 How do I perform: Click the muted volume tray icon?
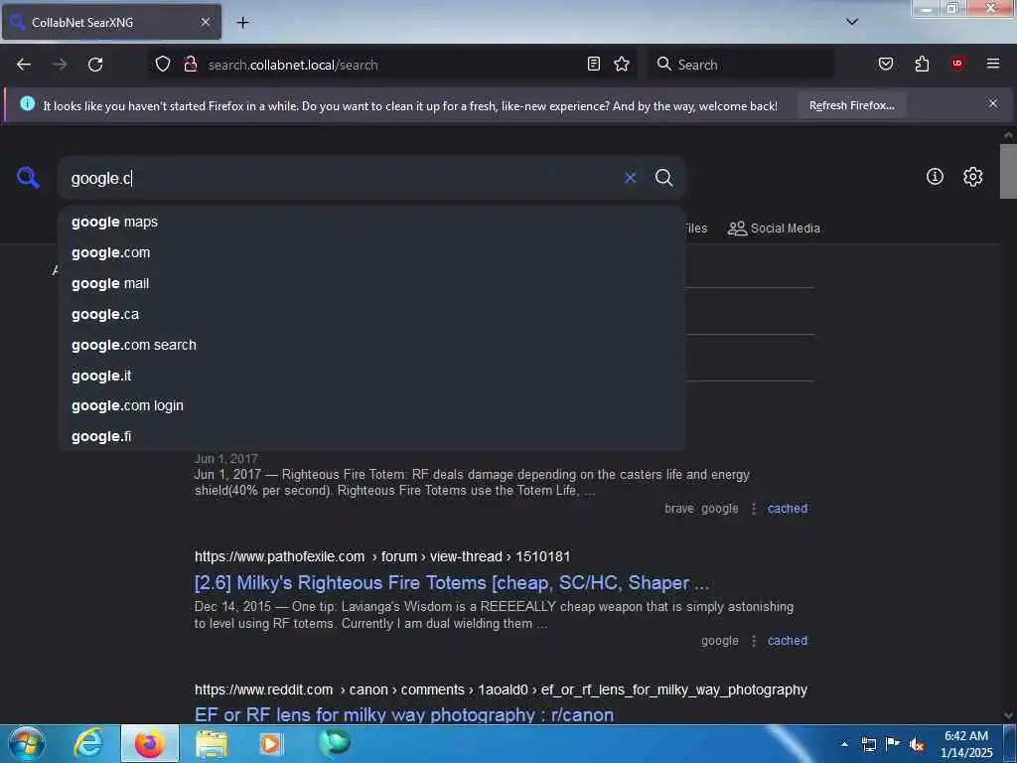(x=917, y=744)
